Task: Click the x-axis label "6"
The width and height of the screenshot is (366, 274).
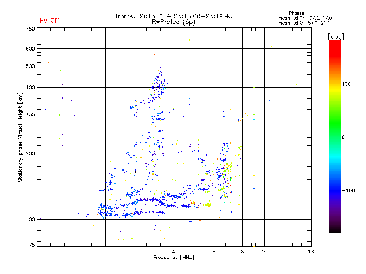Action: coord(214,252)
